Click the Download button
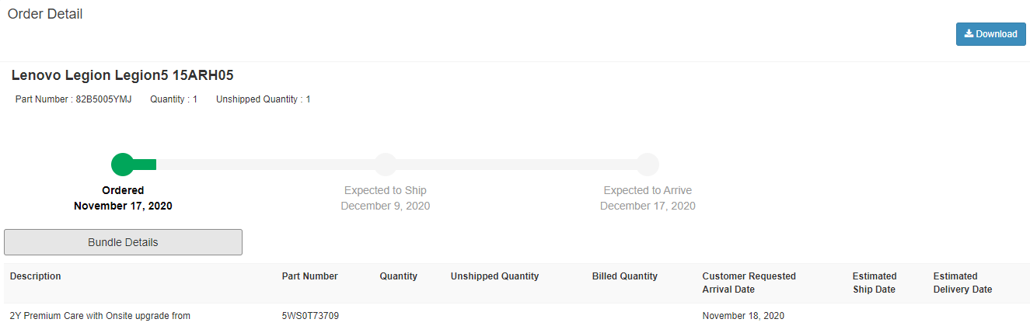 [x=990, y=34]
